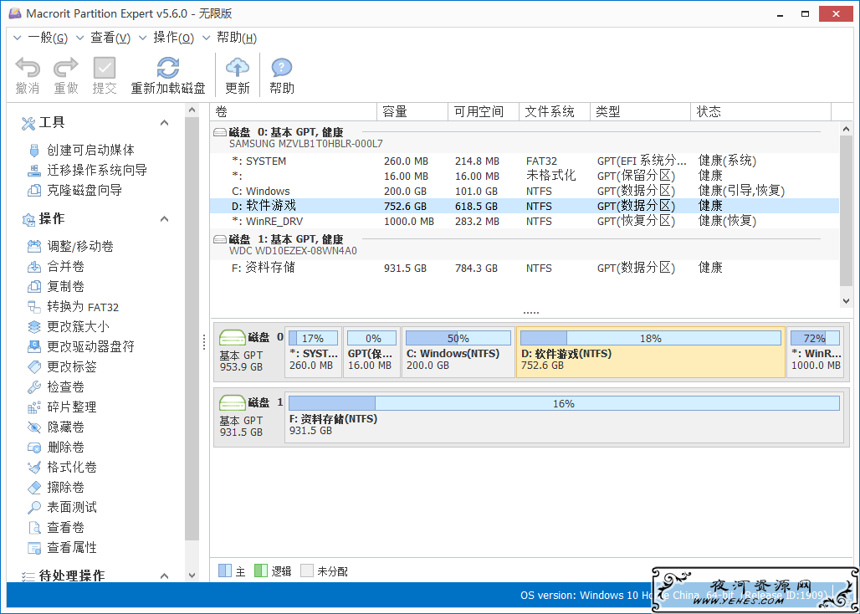Open 创建可启动媒体 tool
The image size is (860, 614).
pyautogui.click(x=81, y=150)
